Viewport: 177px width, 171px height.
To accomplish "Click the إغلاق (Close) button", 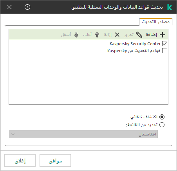I will coord(20,160).
